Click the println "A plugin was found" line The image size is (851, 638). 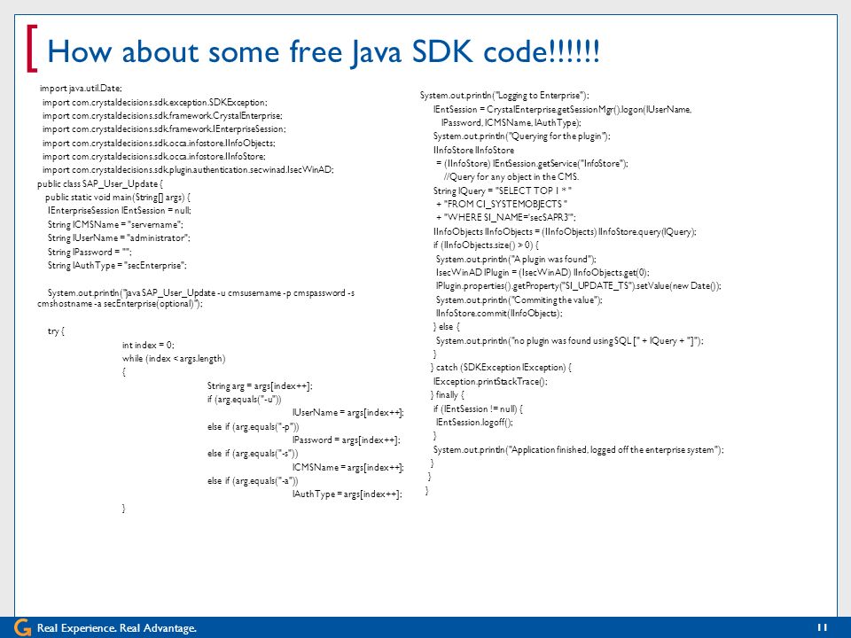point(516,260)
